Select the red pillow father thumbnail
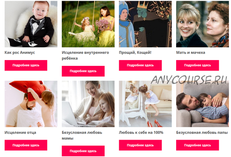231x157 pixels. [x=31, y=104]
